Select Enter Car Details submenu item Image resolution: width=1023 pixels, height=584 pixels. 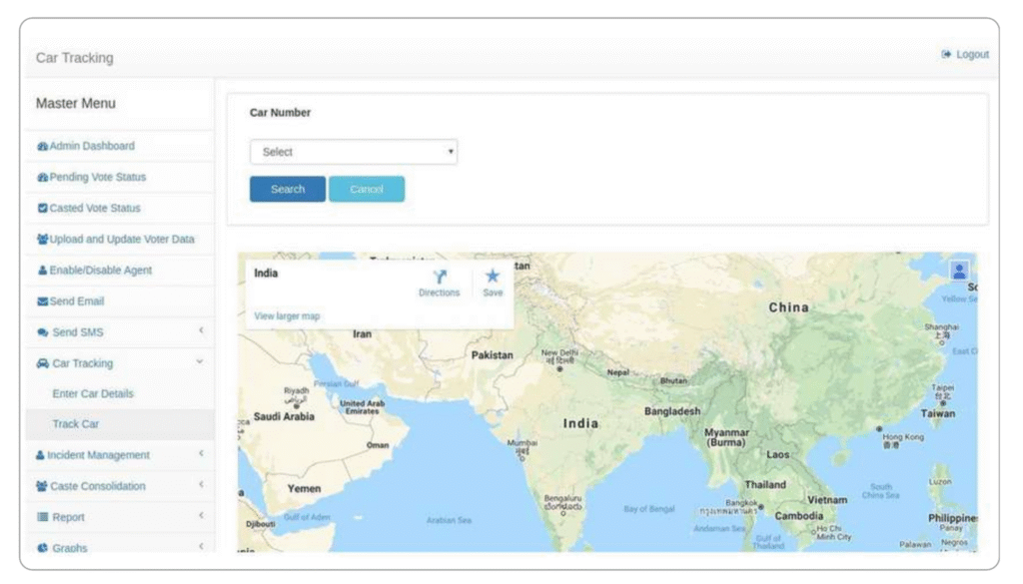pyautogui.click(x=93, y=394)
